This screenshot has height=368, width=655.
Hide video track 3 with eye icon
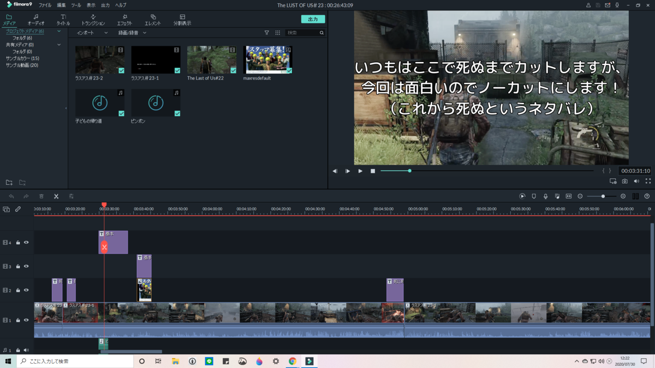point(26,267)
